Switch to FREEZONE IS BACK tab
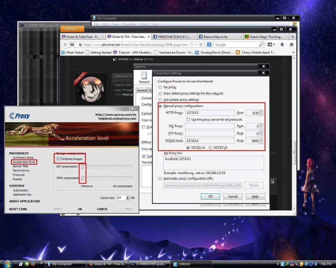The height and width of the screenshot is (268, 336). [x=174, y=37]
